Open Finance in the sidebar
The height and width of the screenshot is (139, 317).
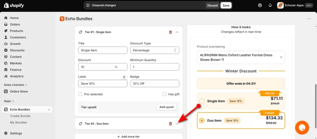tap(15, 70)
